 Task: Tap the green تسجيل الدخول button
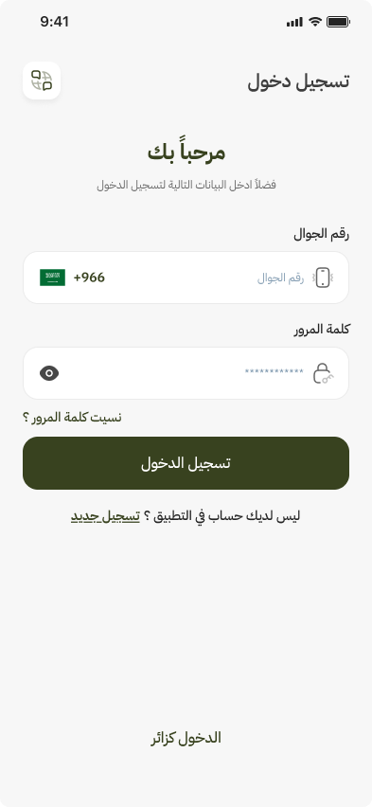coord(186,463)
